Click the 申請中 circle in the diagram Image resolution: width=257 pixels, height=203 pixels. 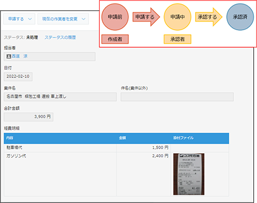tap(177, 17)
